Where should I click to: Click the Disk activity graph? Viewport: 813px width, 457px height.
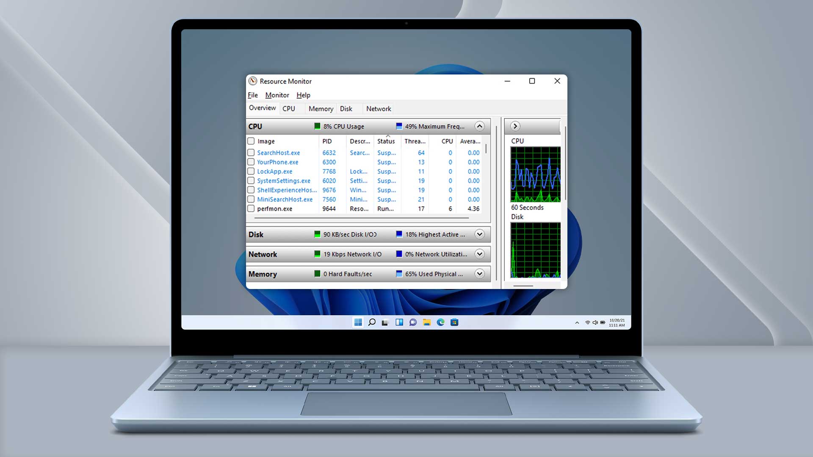[536, 250]
